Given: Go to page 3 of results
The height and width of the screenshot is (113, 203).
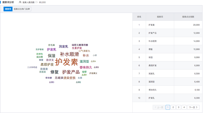Looking at the screenshot, I should 179,107.
